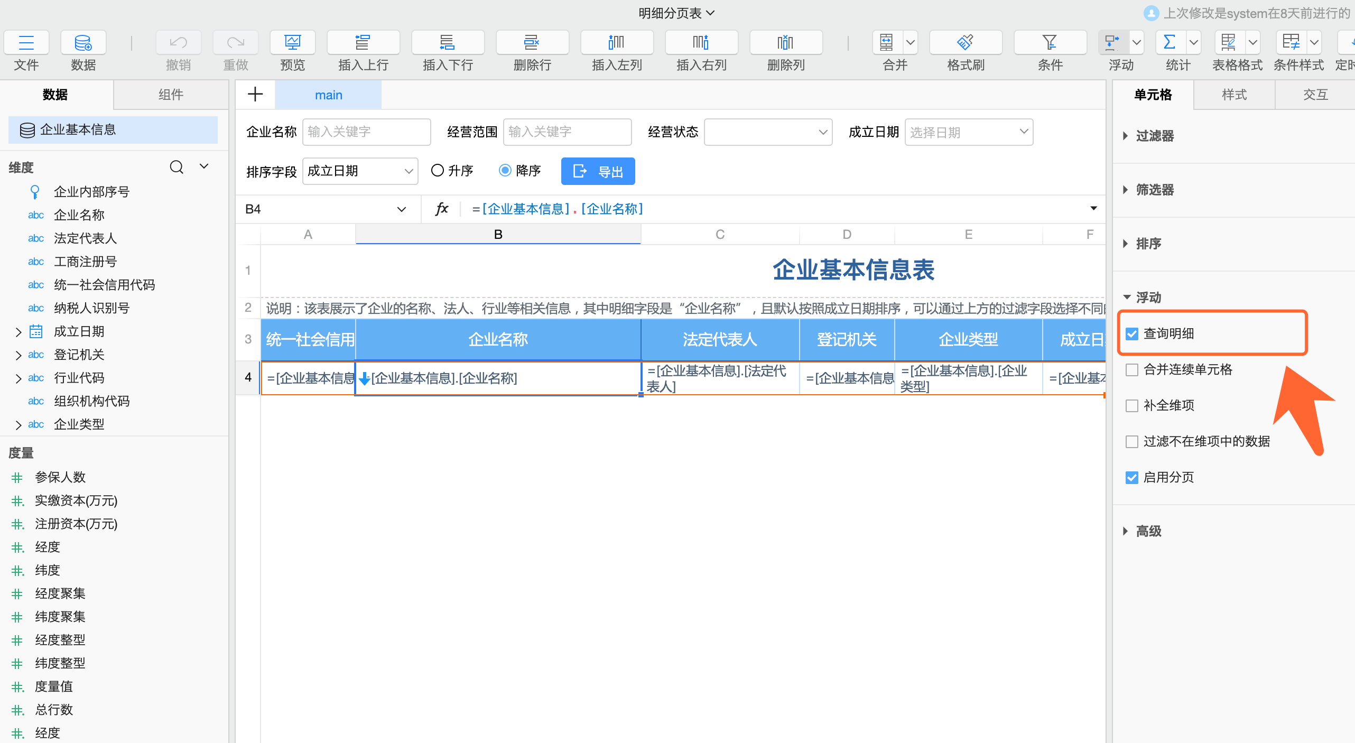Check 过滤不在维项中的数据 option
This screenshot has height=743, width=1355.
pos(1132,442)
